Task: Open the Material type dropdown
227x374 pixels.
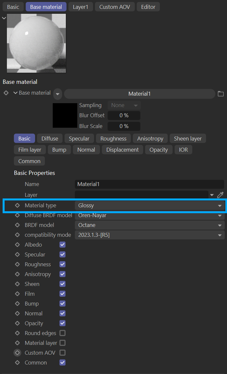Action: tap(150, 205)
